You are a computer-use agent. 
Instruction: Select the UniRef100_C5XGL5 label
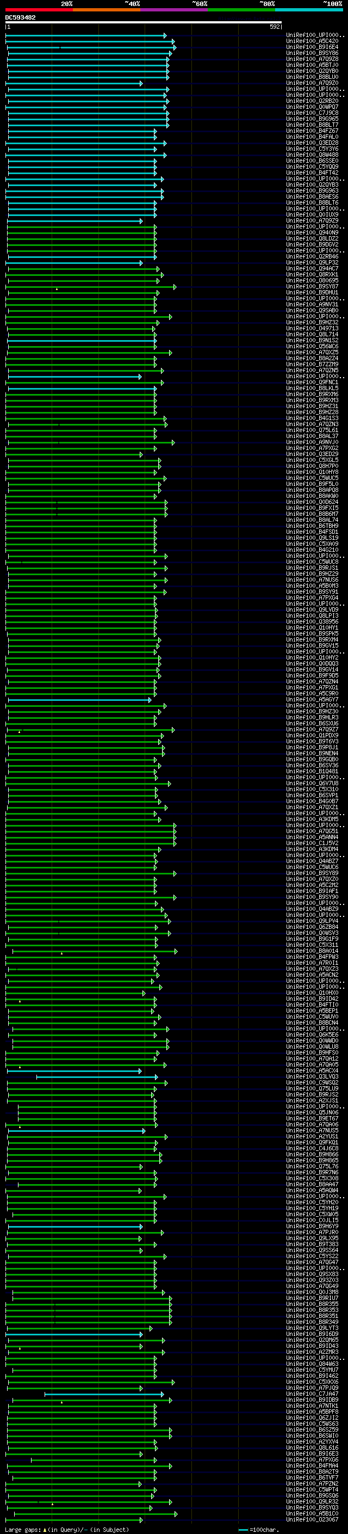click(x=312, y=460)
